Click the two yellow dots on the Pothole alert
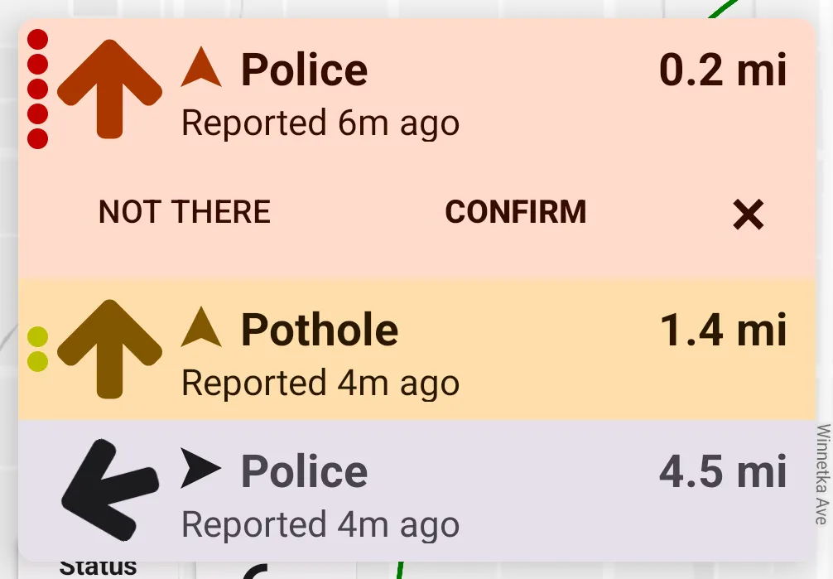 [37, 349]
